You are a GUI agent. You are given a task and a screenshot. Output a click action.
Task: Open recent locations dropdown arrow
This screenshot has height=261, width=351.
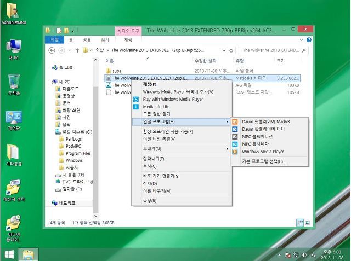pyautogui.click(x=70, y=50)
